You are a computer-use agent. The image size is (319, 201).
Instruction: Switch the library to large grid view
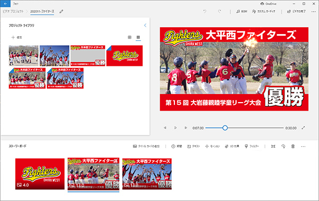pos(130,37)
